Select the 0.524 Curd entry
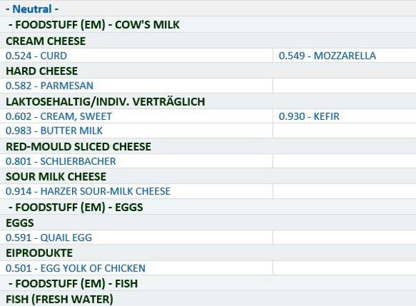This screenshot has width=416, height=306. 36,55
